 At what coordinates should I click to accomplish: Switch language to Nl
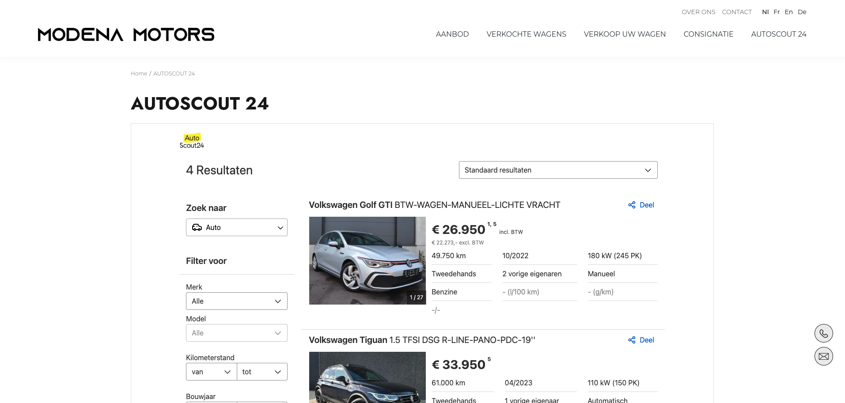coord(765,12)
